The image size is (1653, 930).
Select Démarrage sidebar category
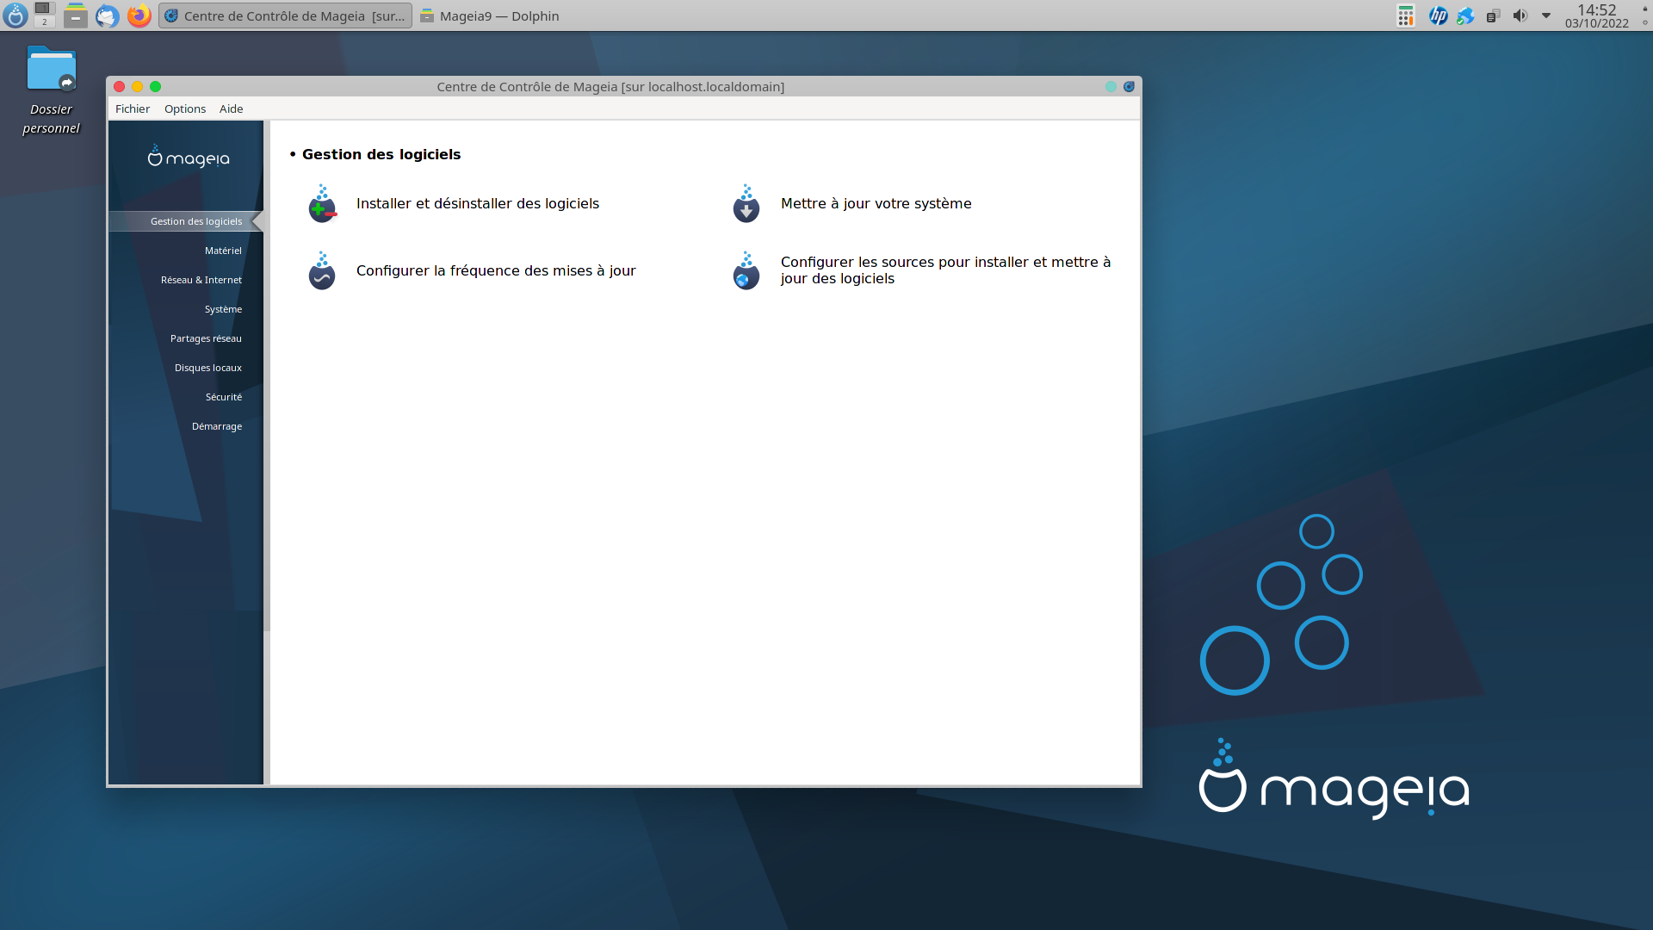217,426
